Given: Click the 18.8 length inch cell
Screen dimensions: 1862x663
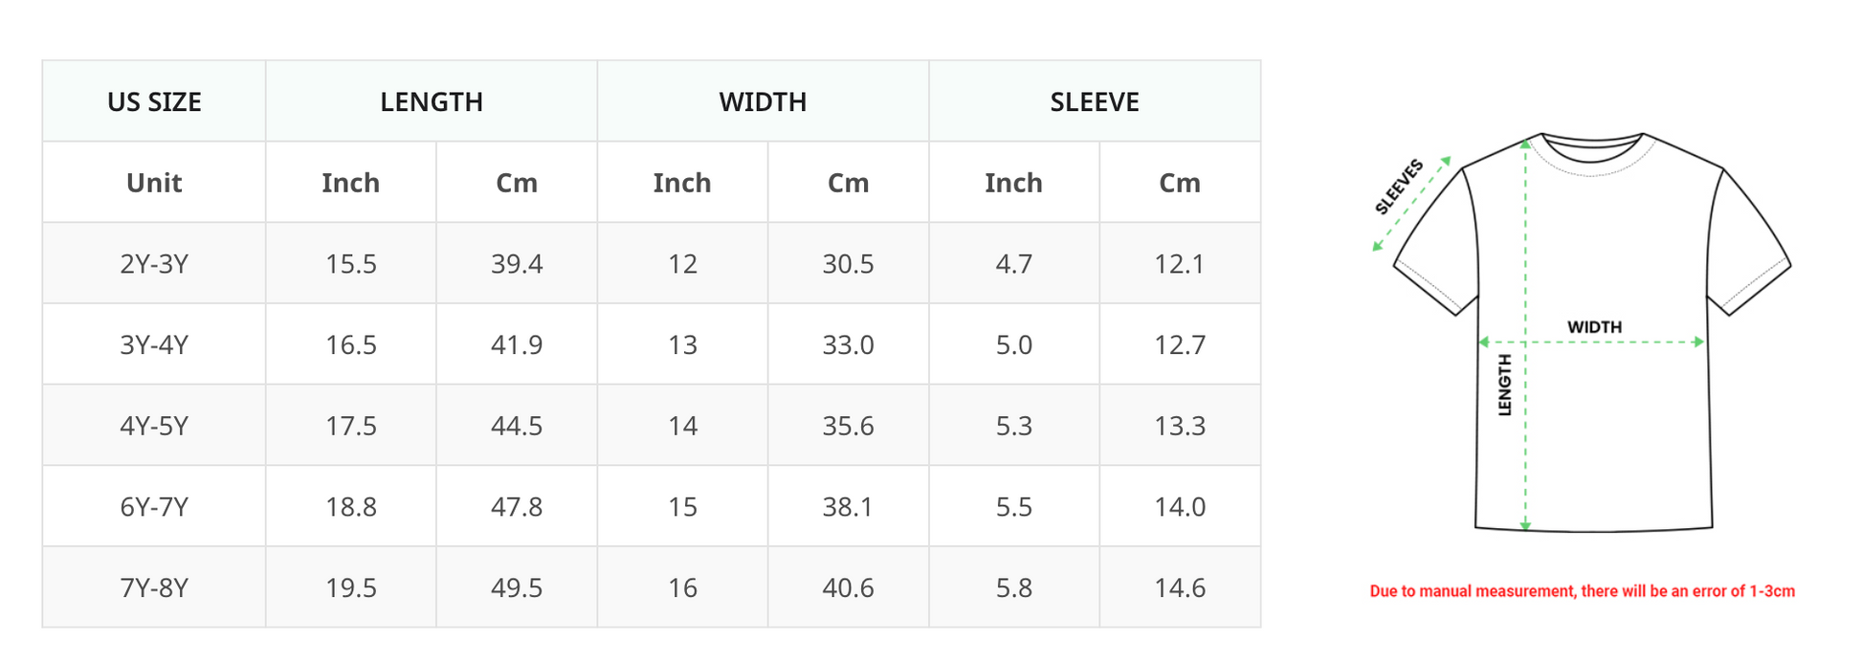Looking at the screenshot, I should point(351,506).
